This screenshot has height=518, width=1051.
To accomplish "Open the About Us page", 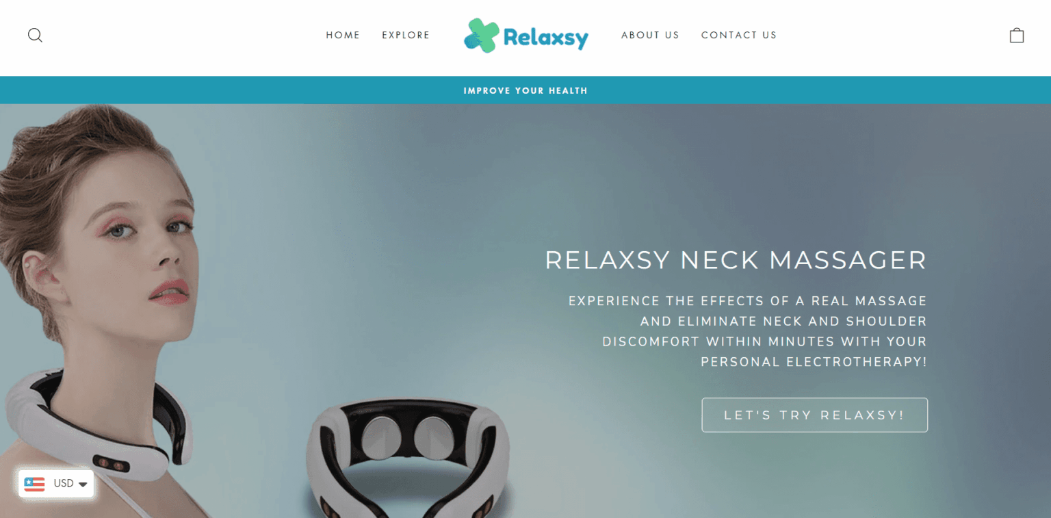I will pyautogui.click(x=650, y=35).
